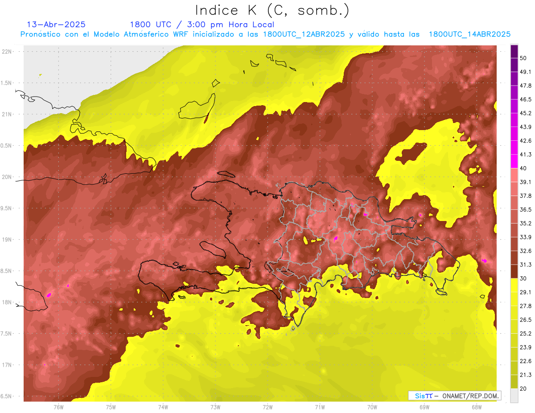Select the date text "13-Abr-2025"
This screenshot has width=535, height=413.
pos(56,25)
